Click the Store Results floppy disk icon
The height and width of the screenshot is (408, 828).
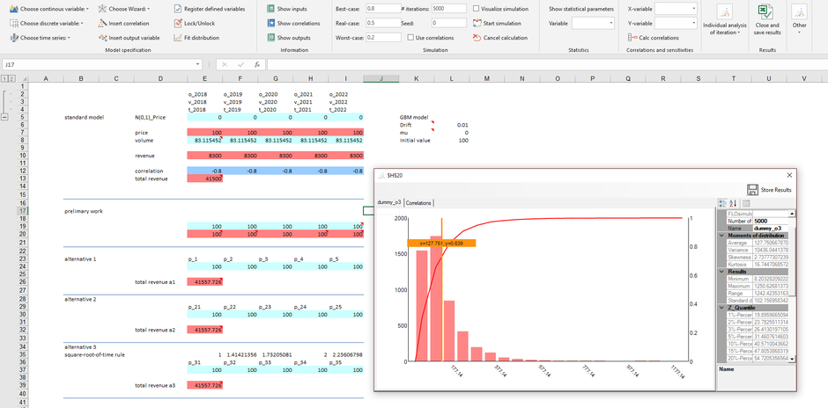point(752,189)
